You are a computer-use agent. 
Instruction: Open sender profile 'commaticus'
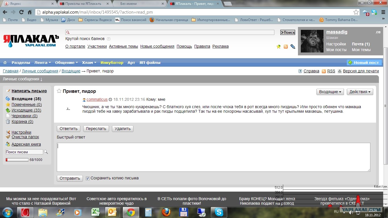(97, 99)
